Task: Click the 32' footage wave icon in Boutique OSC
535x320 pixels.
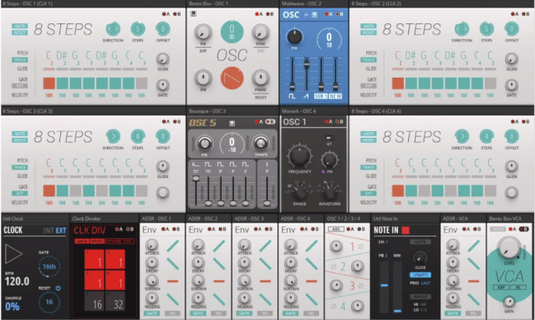Action: (196, 165)
